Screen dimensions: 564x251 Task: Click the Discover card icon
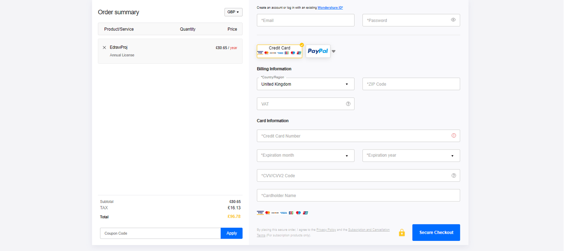[x=275, y=213]
